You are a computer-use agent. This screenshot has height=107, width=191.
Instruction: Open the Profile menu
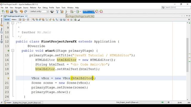click(x=52, y=7)
